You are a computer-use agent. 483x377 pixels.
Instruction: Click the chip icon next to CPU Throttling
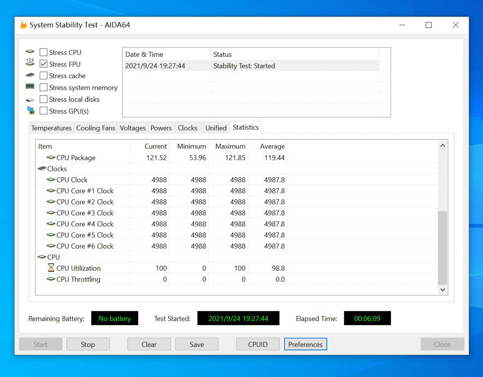point(51,279)
